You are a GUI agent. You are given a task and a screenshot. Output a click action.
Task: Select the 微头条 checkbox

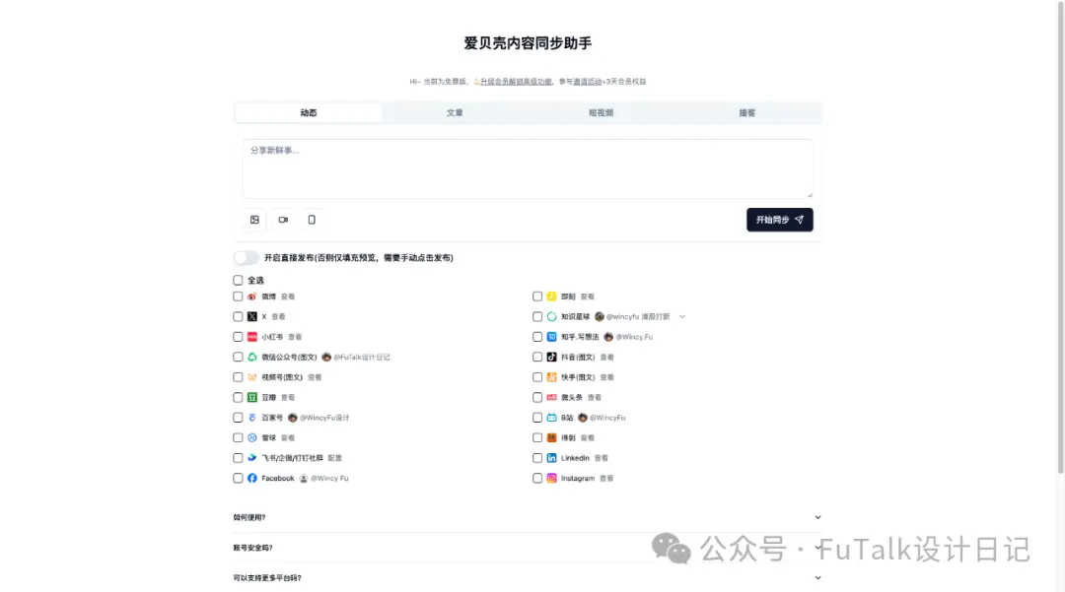pos(537,397)
